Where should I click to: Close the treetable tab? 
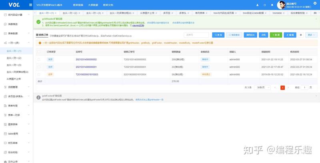(x=284, y=13)
